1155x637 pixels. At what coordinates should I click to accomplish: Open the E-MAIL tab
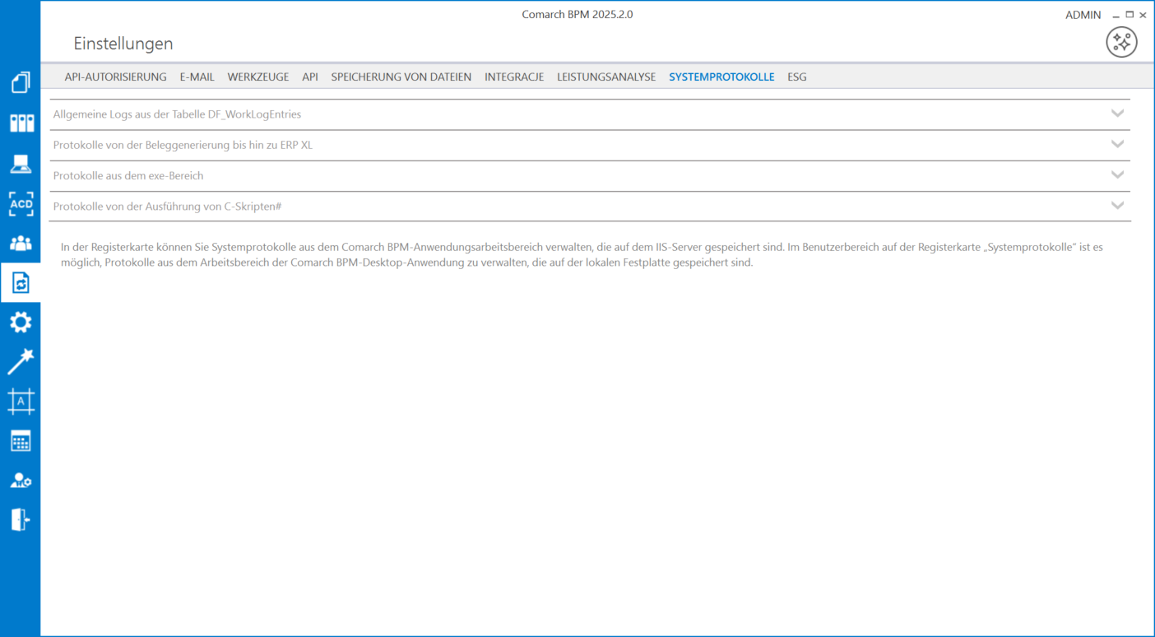point(197,77)
